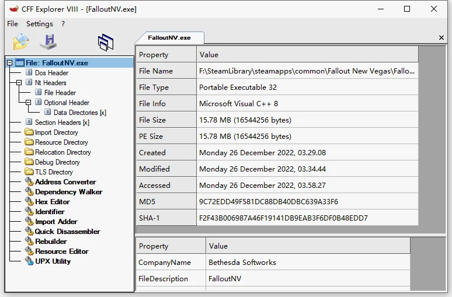
Task: Maximize the CFF Explorer window
Action: click(407, 9)
